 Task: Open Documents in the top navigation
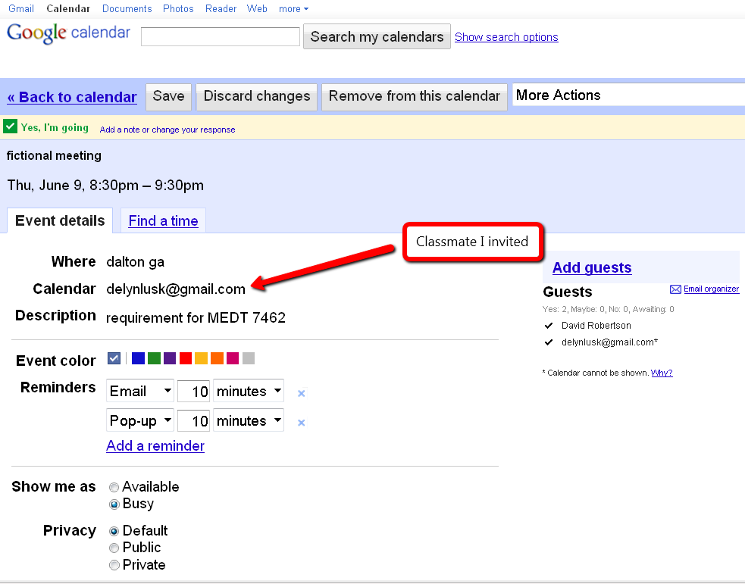pos(127,9)
